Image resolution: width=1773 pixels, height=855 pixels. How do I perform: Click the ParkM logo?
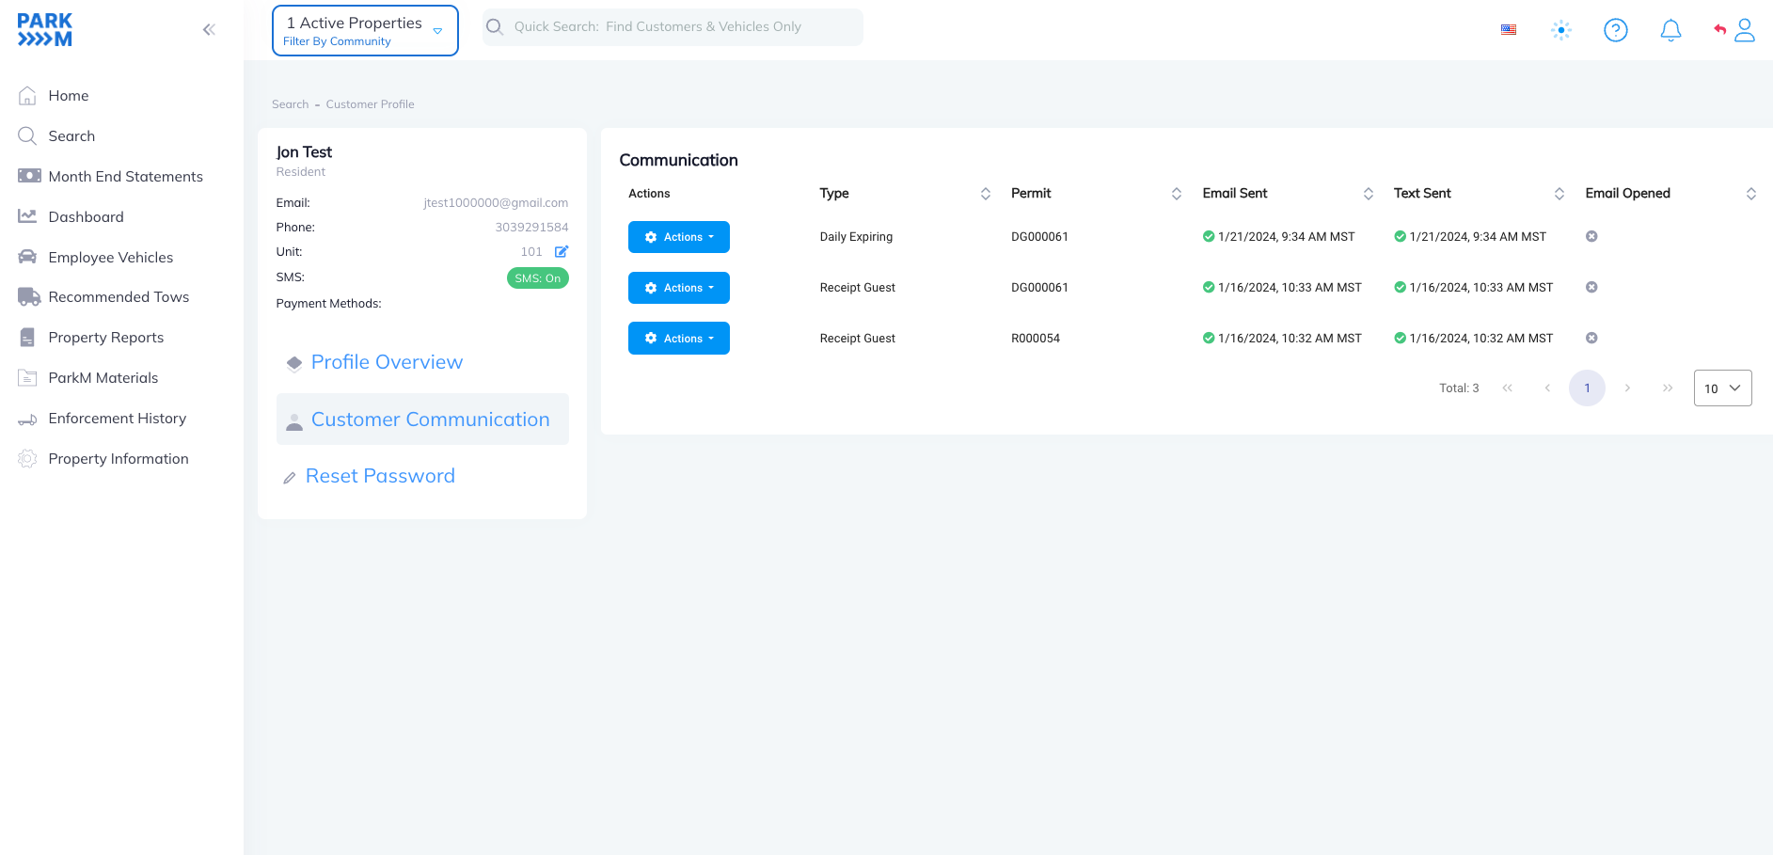tap(45, 30)
